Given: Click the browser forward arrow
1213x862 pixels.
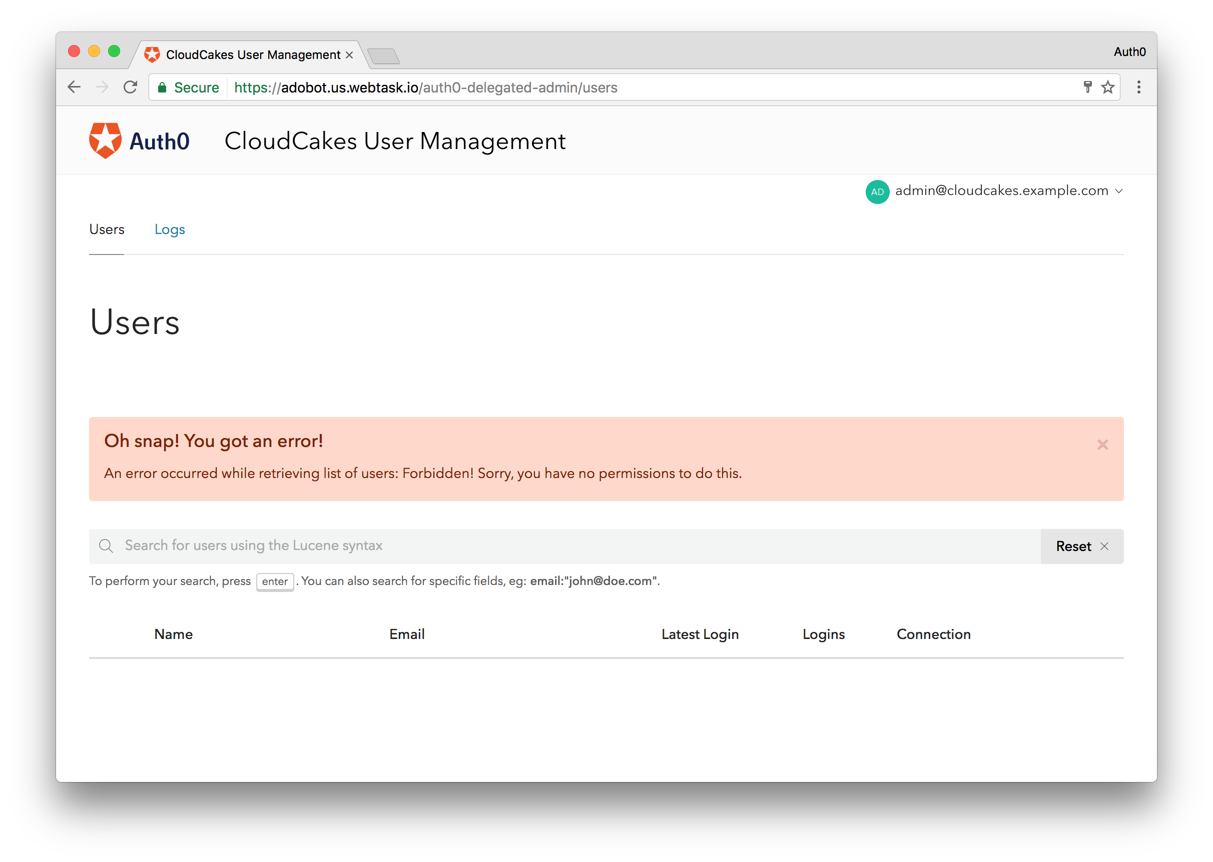Looking at the screenshot, I should coord(102,87).
